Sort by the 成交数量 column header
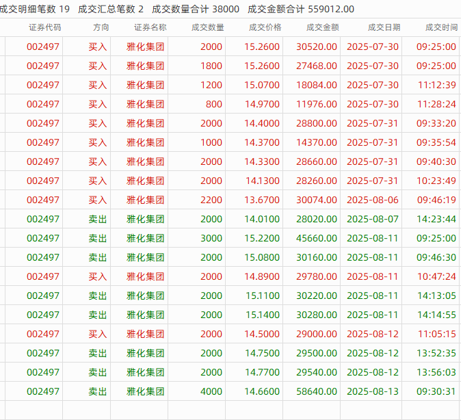This screenshot has width=463, height=420. point(208,27)
